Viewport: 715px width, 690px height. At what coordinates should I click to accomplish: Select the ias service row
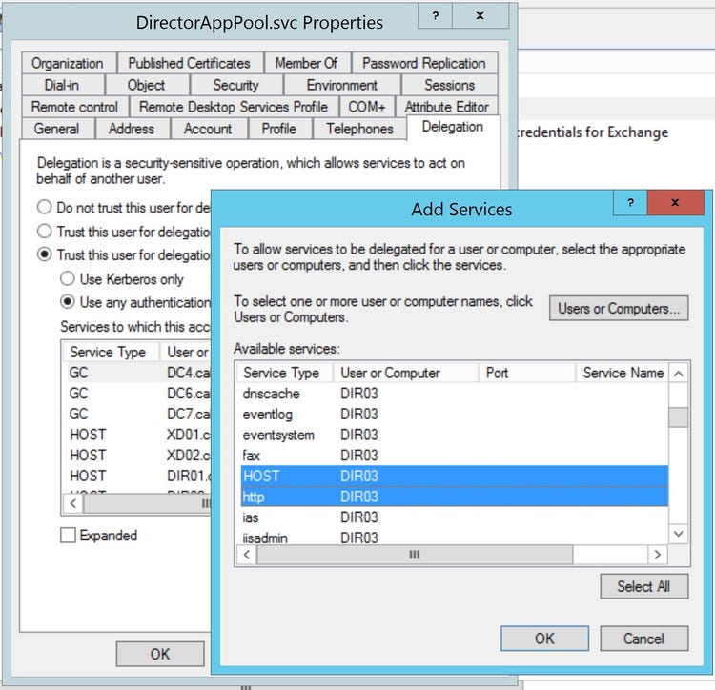(454, 517)
